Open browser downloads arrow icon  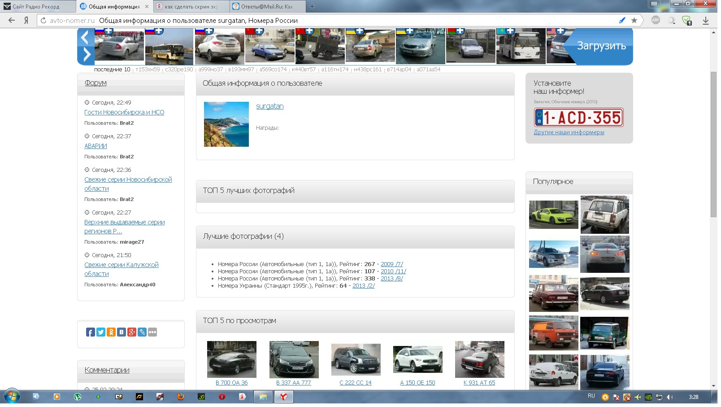[705, 20]
